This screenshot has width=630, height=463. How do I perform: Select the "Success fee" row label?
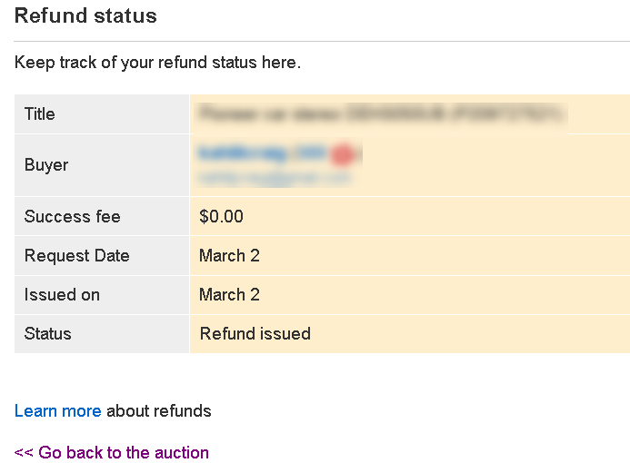pos(73,217)
